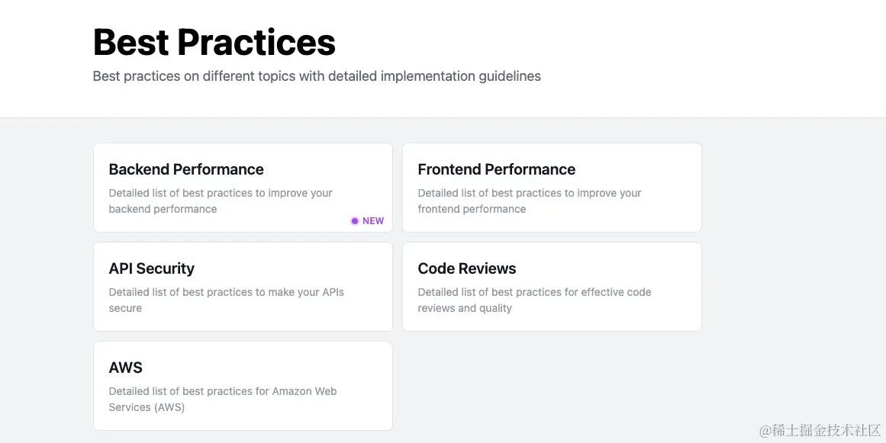Image resolution: width=886 pixels, height=443 pixels.
Task: Click the subtitle about detailed implementation guidelines
Action: [x=317, y=76]
